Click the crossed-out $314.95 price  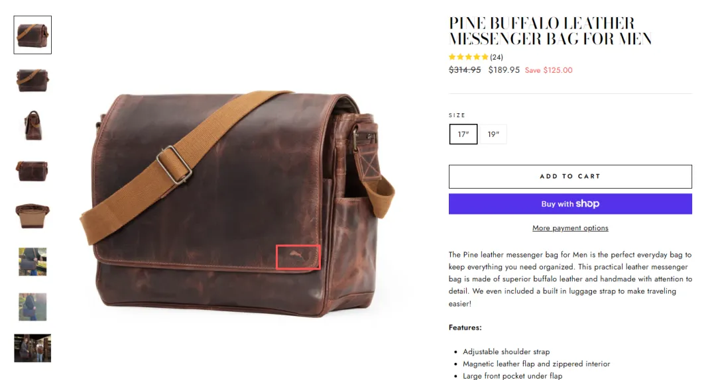point(465,70)
